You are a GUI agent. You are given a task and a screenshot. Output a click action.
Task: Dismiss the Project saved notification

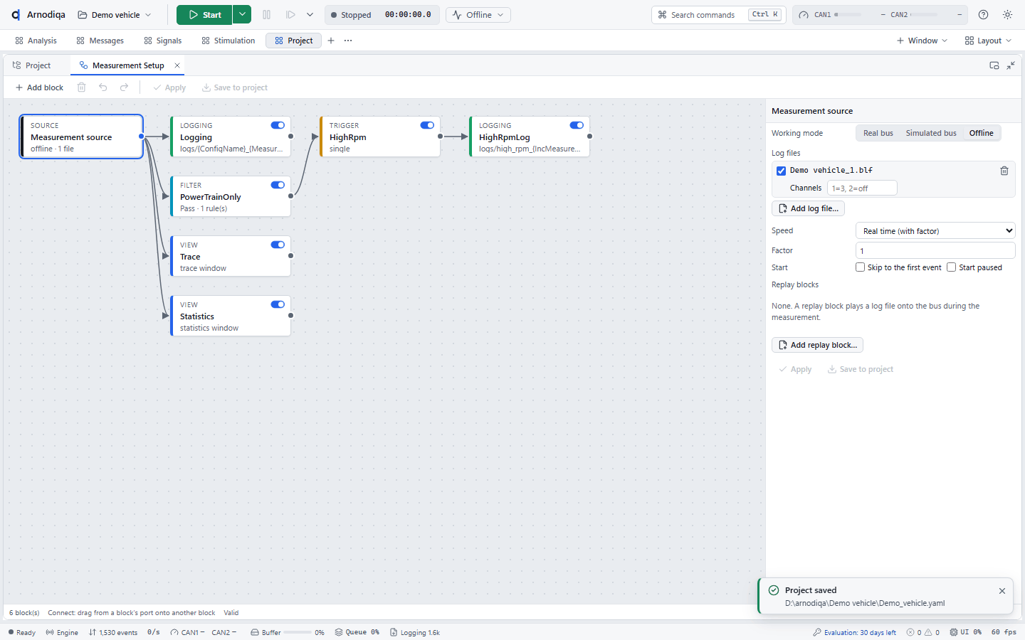1002,591
